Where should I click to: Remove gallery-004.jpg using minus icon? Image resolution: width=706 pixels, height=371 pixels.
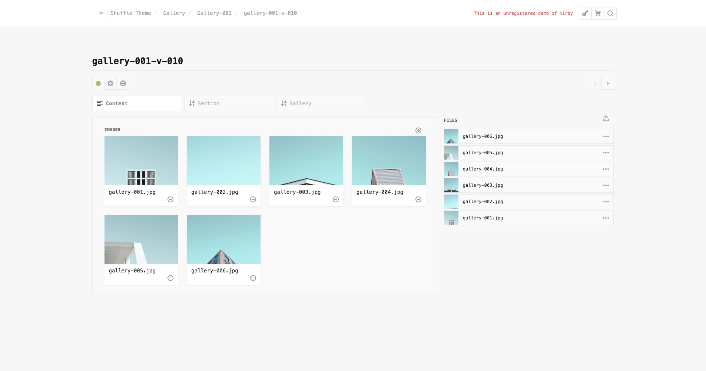coord(418,199)
